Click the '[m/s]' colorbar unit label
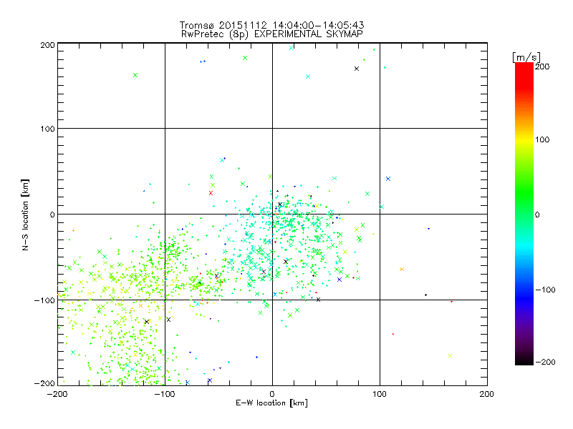The image size is (573, 429). (x=526, y=57)
